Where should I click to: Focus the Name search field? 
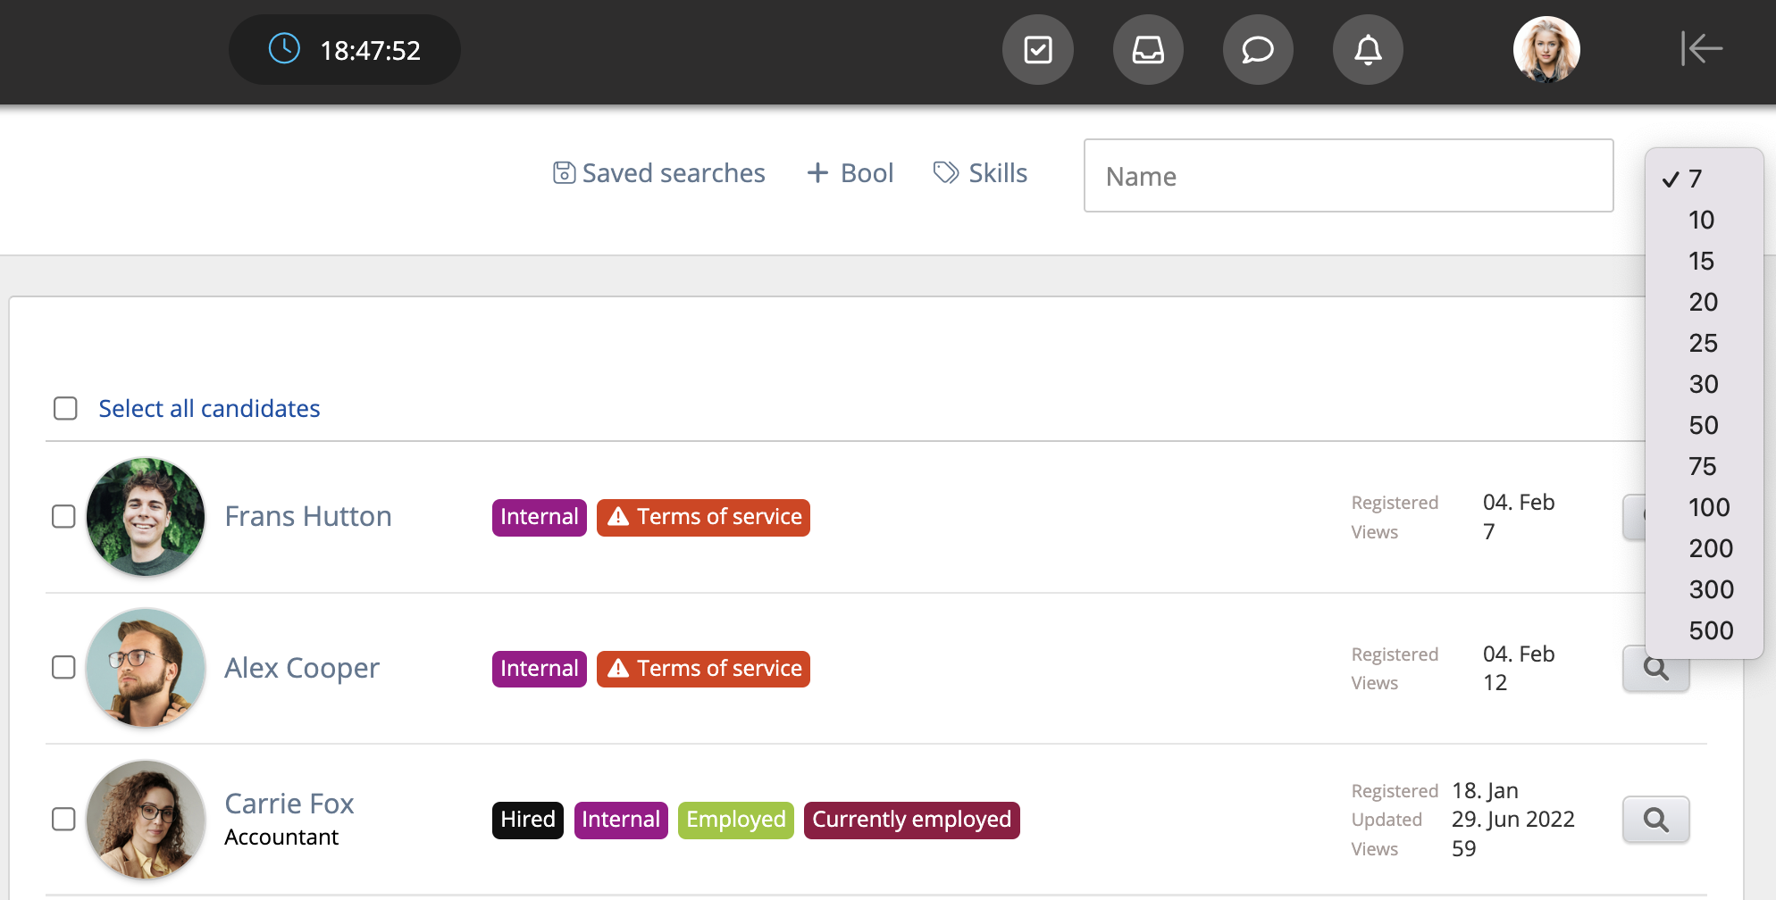click(1348, 176)
